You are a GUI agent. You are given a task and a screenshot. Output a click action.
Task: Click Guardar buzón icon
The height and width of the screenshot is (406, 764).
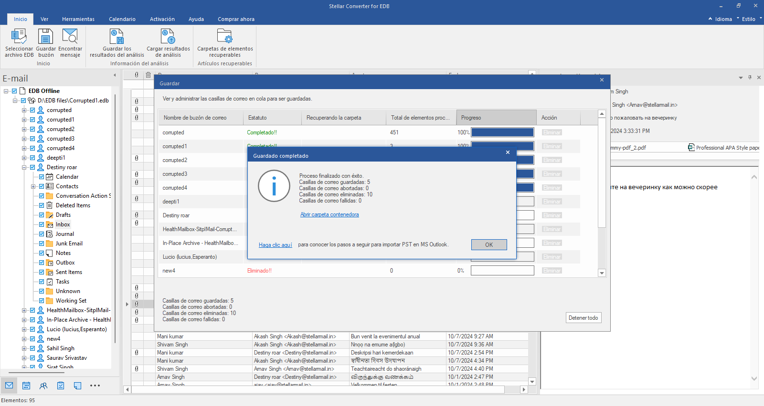click(x=46, y=37)
